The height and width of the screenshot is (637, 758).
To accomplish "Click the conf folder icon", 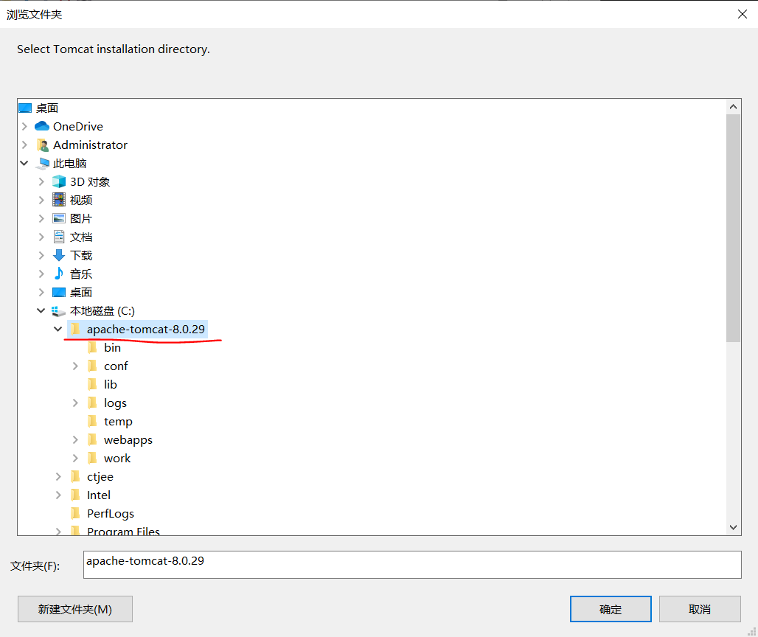I will (92, 366).
